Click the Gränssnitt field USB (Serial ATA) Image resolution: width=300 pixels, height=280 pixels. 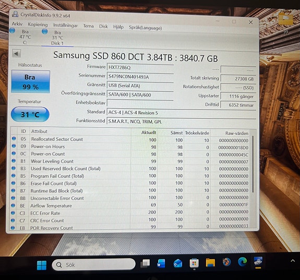140,86
